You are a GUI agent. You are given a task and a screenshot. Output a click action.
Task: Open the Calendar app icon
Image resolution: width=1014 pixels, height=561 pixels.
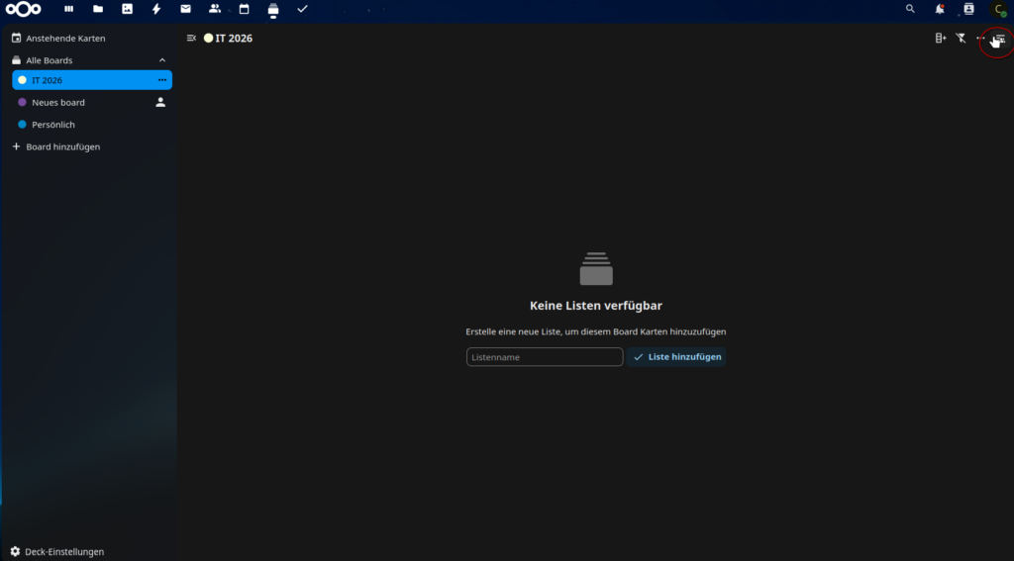pos(244,9)
